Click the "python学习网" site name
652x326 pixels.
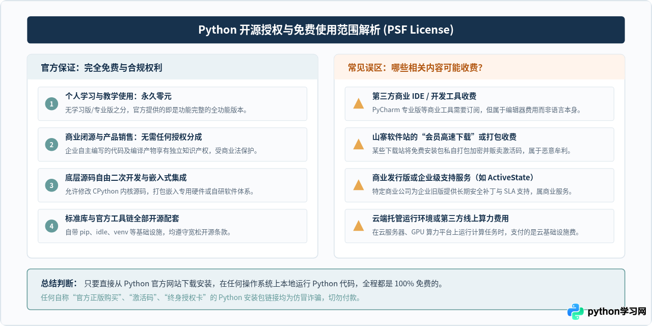tap(617, 312)
